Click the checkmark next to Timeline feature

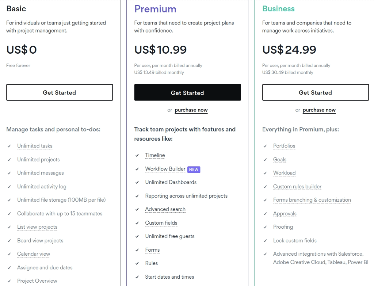pos(138,155)
